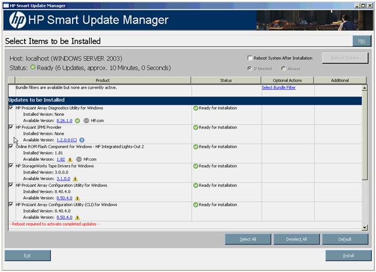The height and width of the screenshot is (272, 376).
Task: Select the Always radio button
Action: pos(283,68)
